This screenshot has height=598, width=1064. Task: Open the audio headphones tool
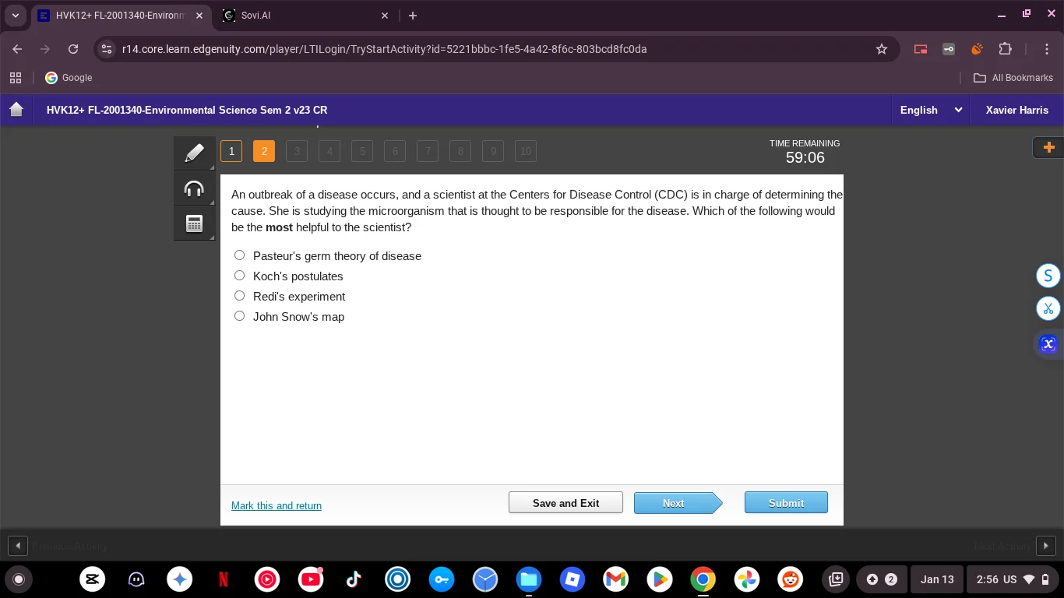tap(194, 188)
